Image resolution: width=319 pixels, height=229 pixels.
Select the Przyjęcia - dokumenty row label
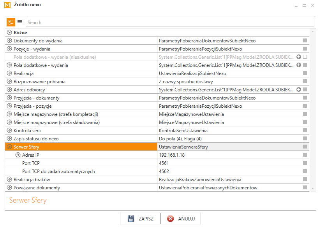click(x=37, y=98)
